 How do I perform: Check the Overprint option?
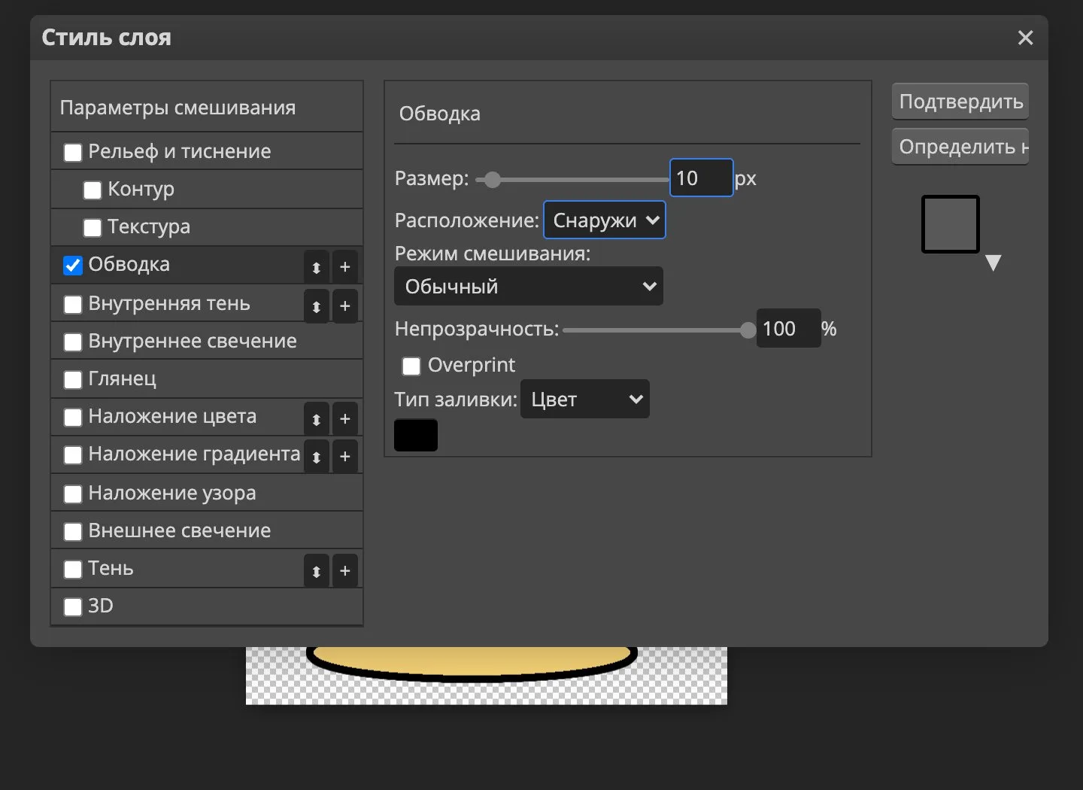411,366
